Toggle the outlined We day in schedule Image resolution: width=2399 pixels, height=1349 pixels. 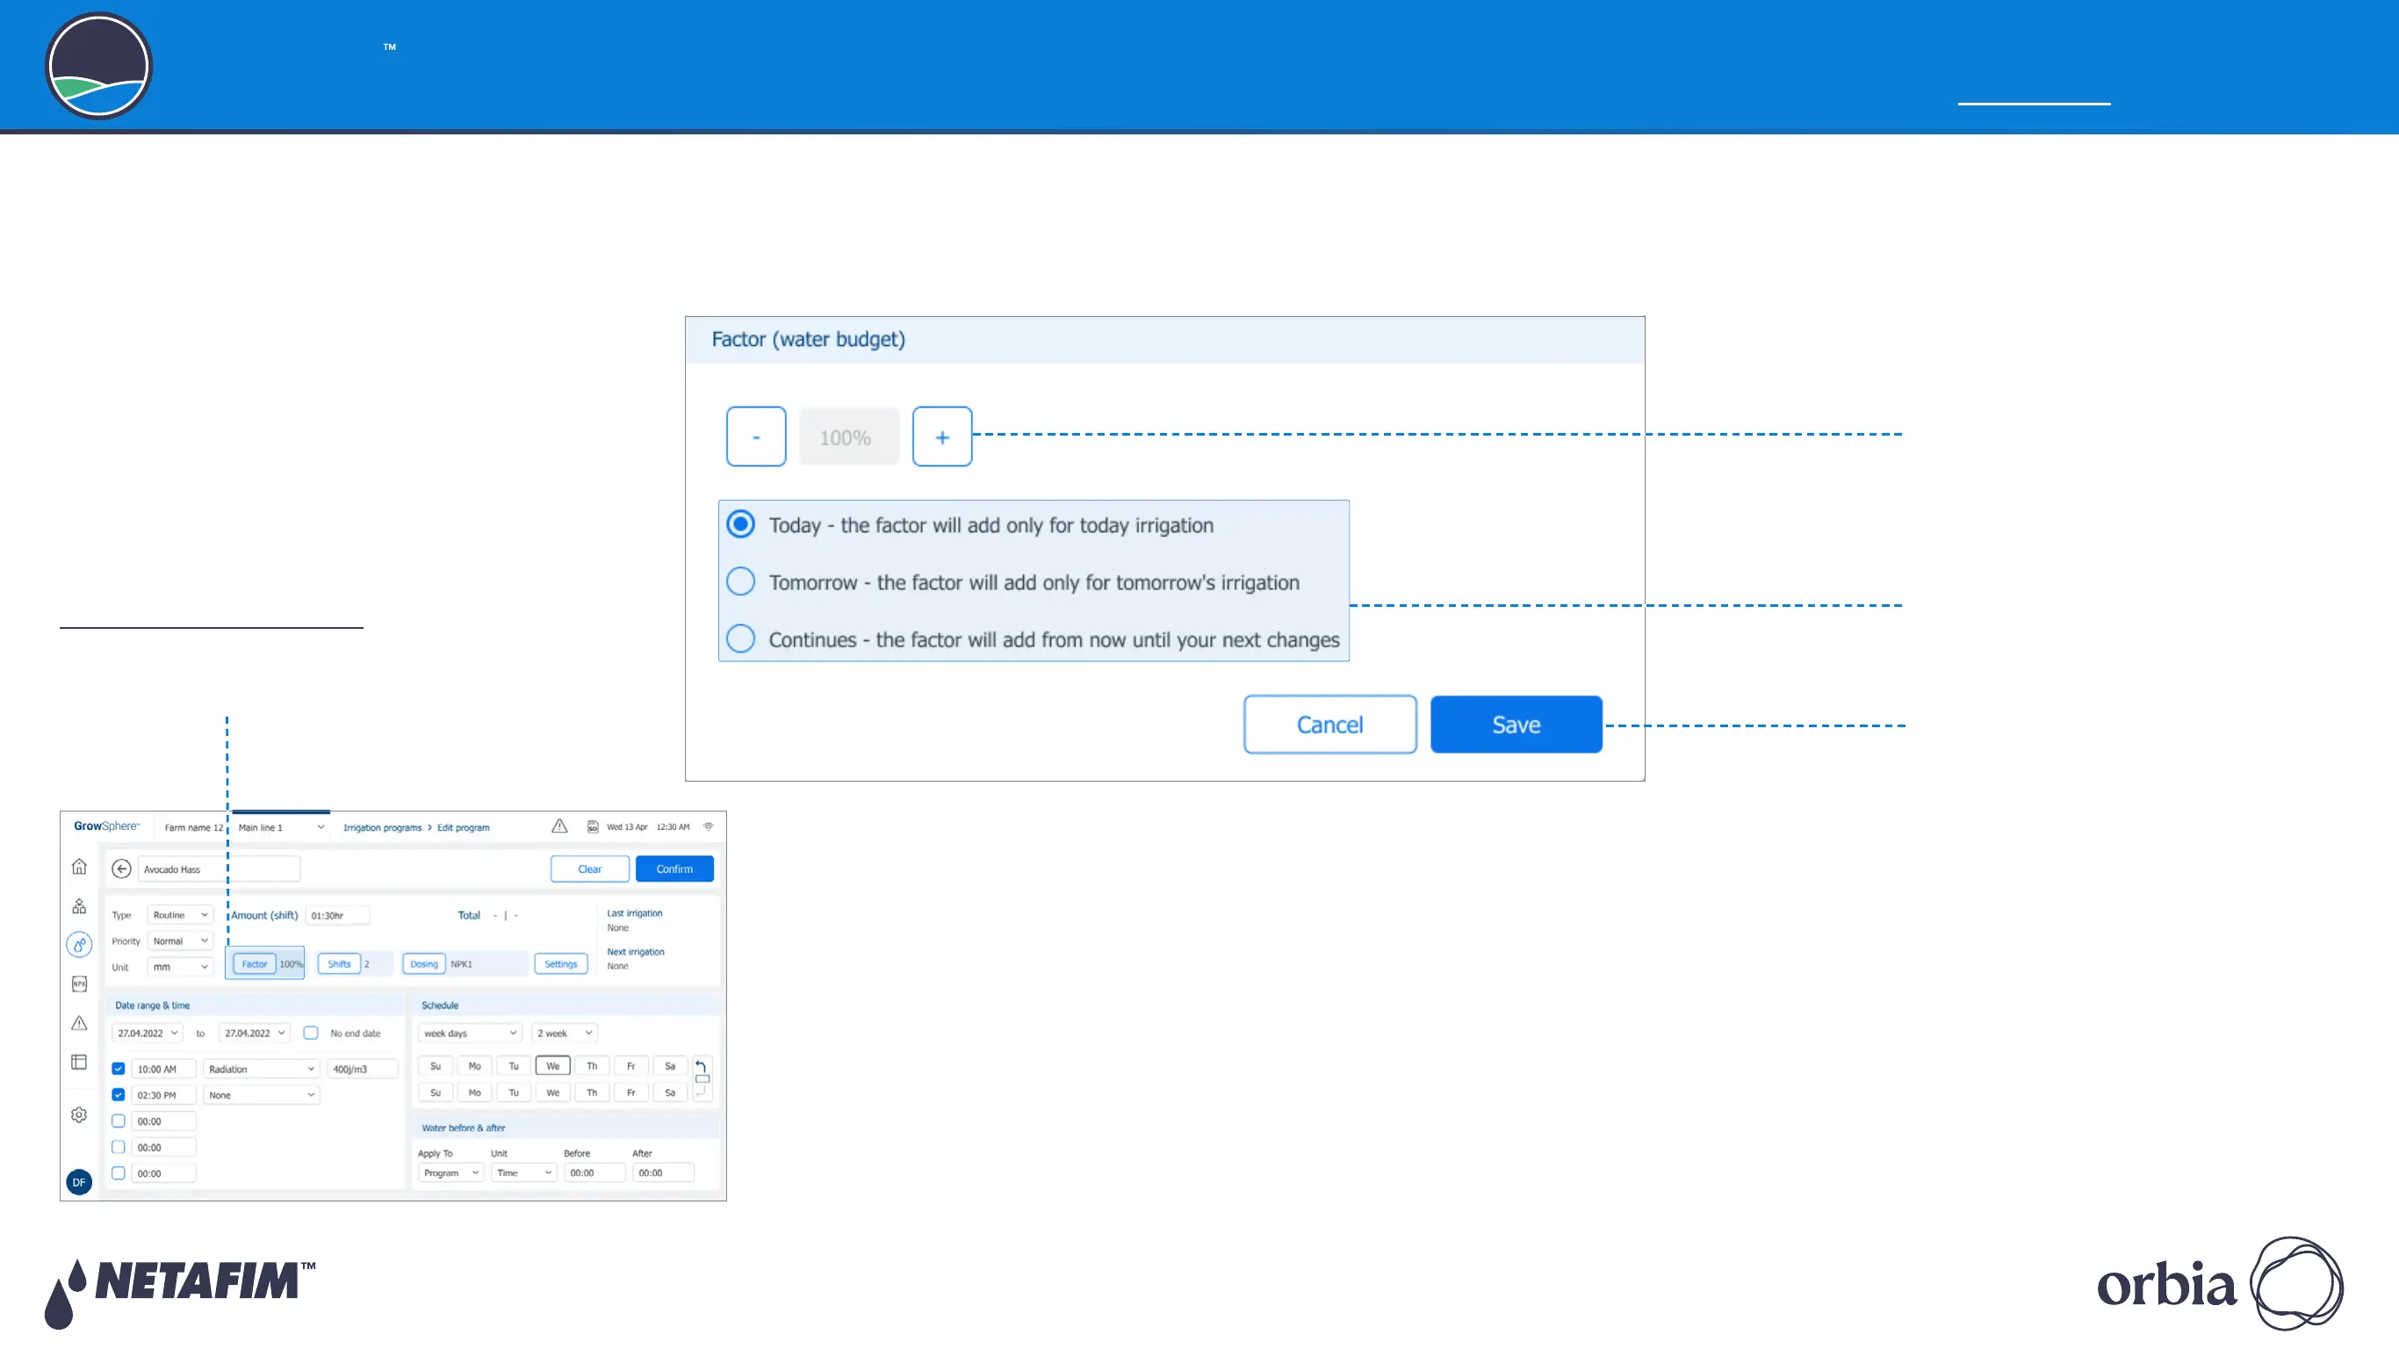(553, 1066)
